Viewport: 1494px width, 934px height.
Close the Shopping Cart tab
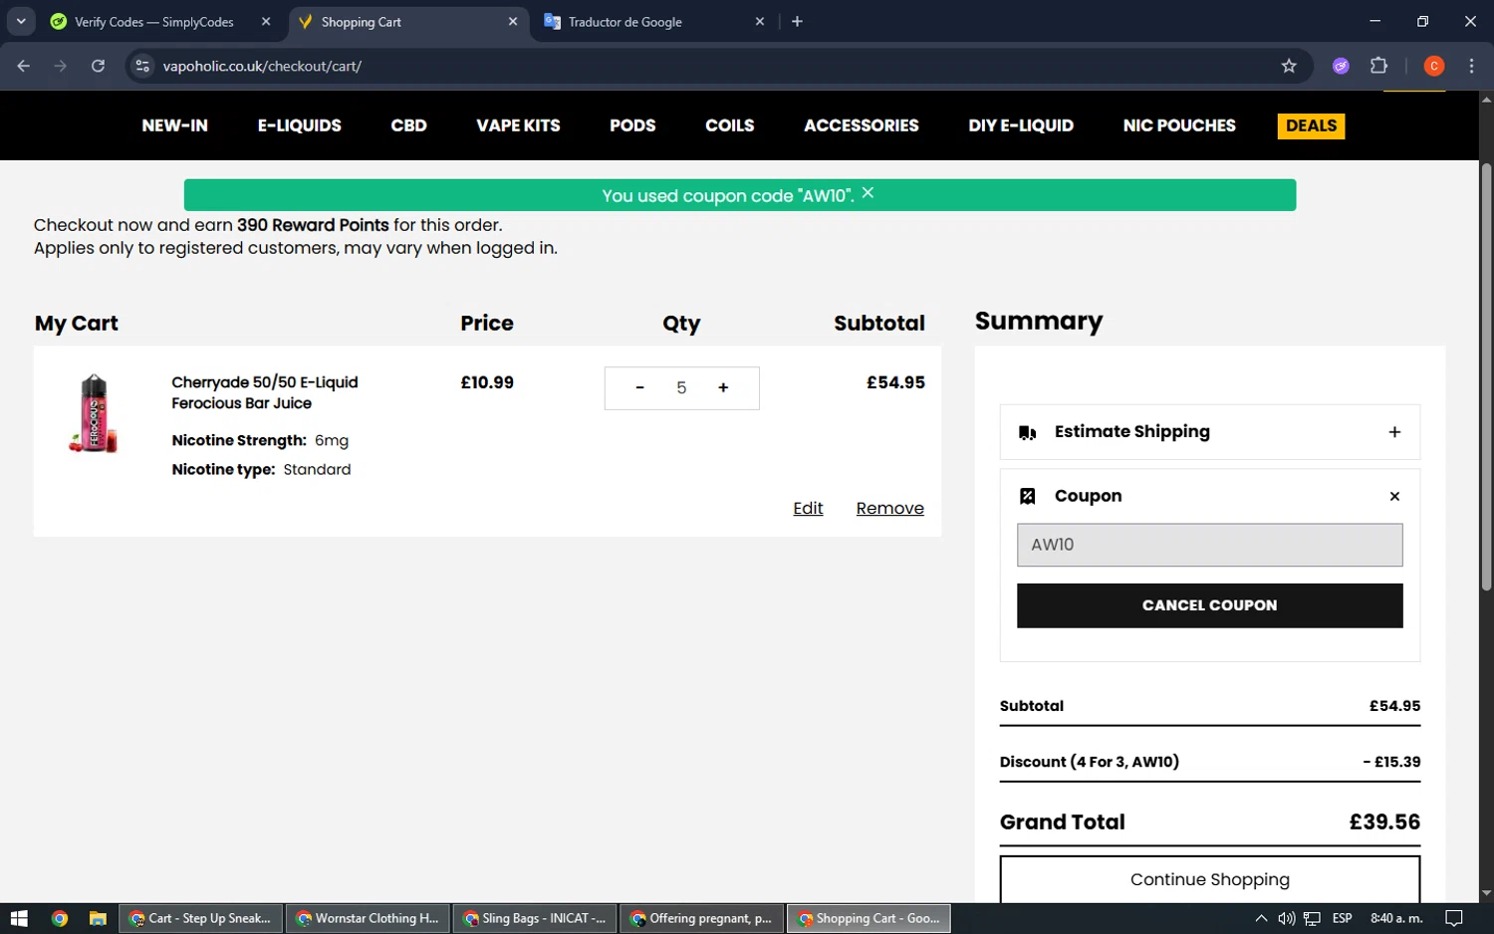(513, 21)
